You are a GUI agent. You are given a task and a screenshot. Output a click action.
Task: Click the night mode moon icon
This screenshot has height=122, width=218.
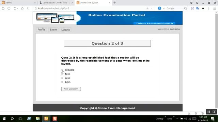point(189,114)
